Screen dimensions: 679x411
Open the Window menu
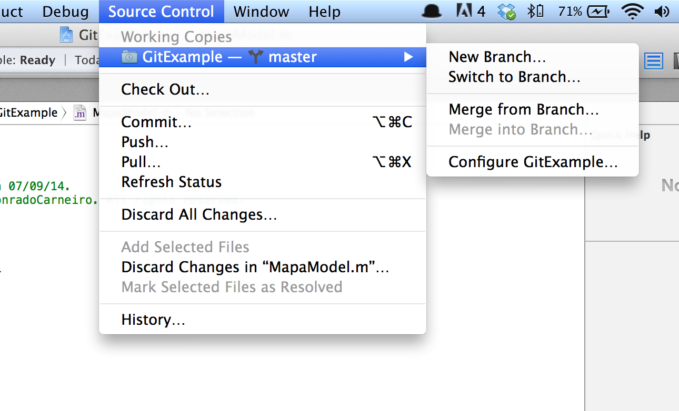[261, 11]
